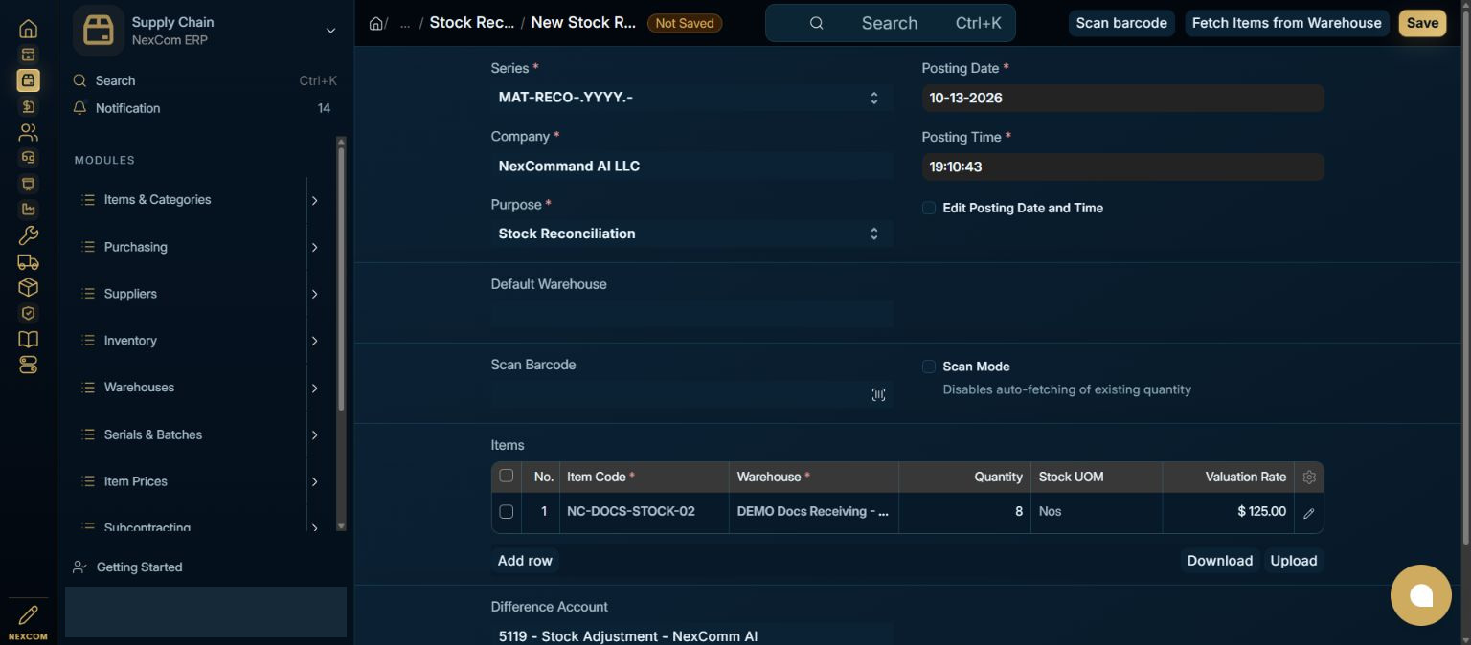Click the Upload button
1471x645 pixels.
point(1293,561)
